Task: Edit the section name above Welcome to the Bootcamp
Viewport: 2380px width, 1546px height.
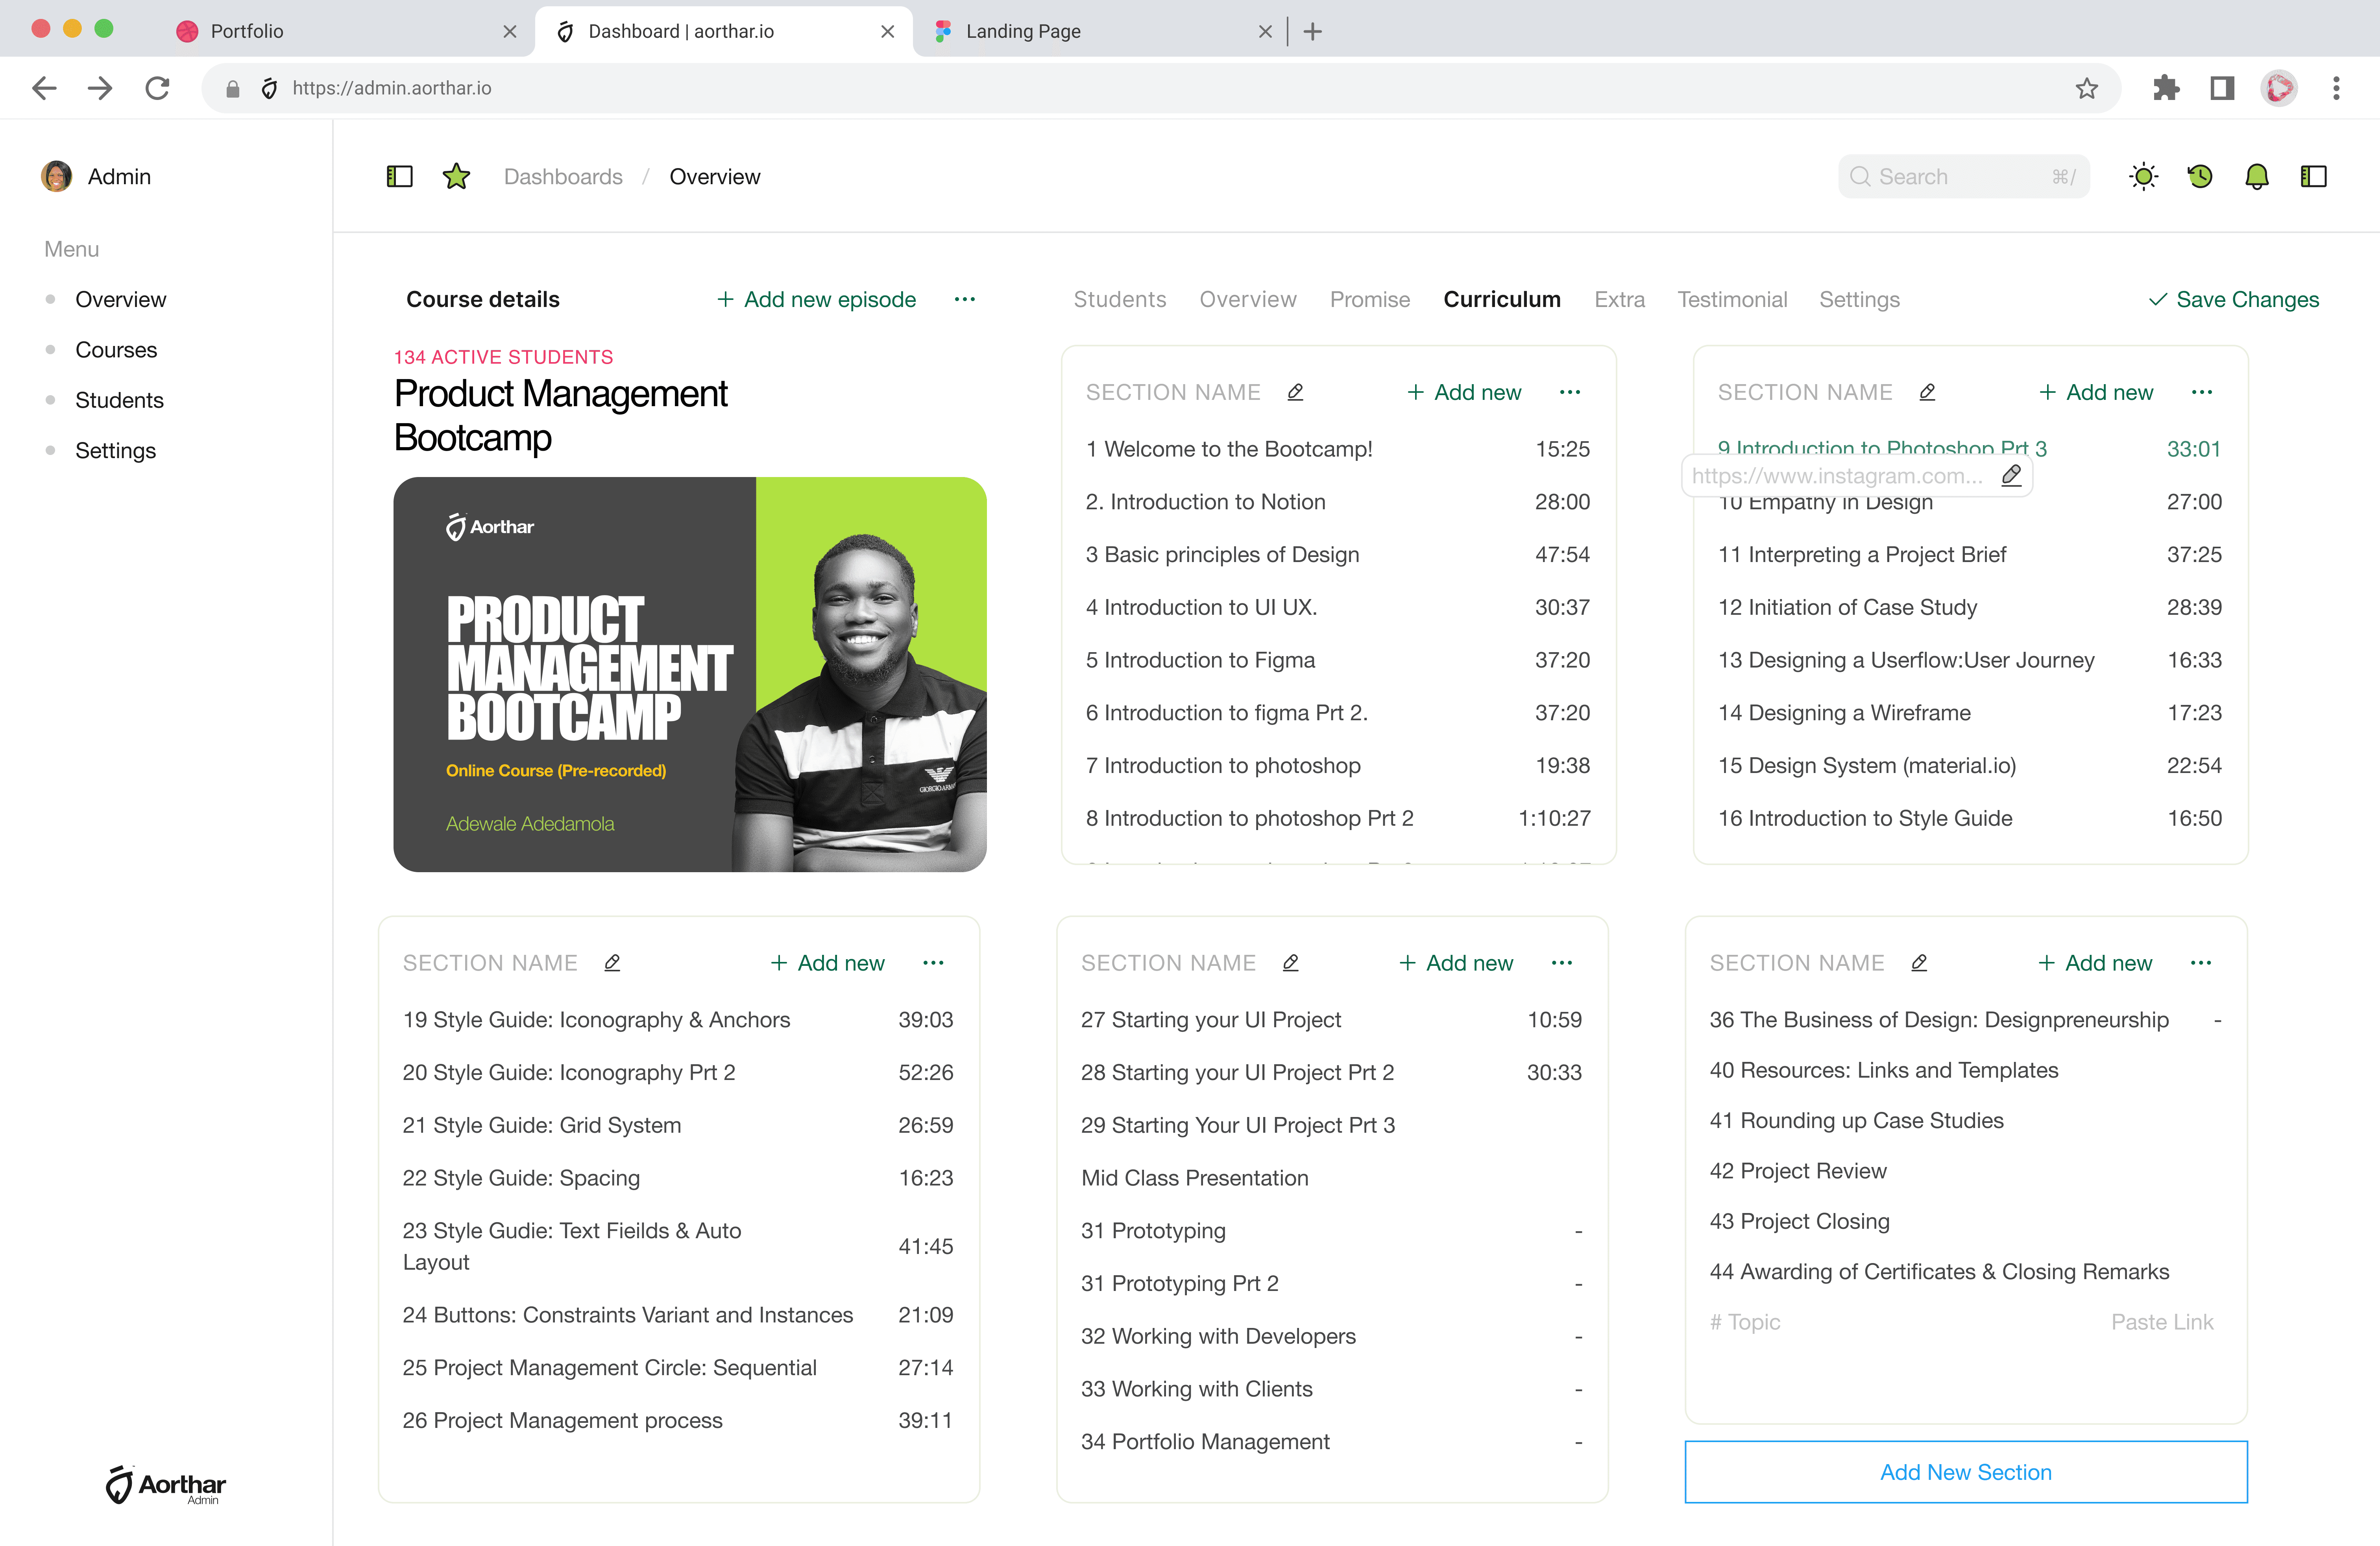Action: click(1295, 392)
